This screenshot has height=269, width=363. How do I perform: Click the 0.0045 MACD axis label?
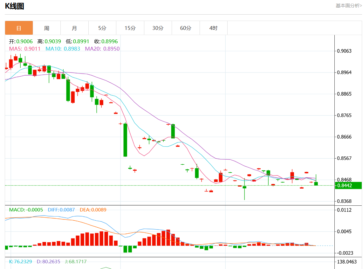(x=344, y=231)
